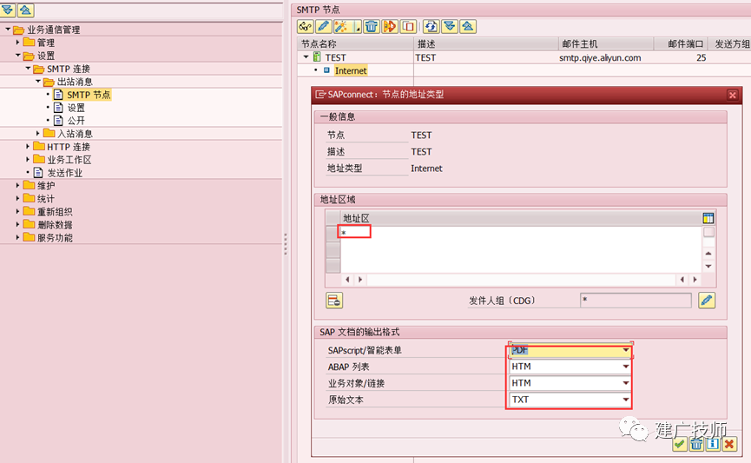This screenshot has height=463, width=751.
Task: Collapse the 设置 folder
Action: pos(17,55)
